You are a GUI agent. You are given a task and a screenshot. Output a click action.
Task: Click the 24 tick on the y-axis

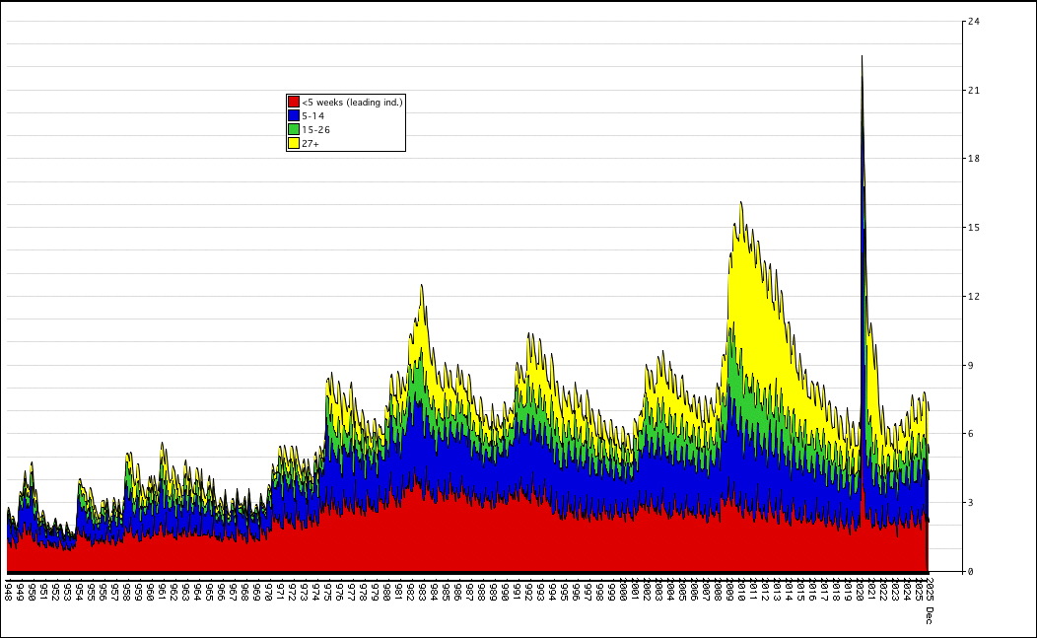(x=973, y=22)
